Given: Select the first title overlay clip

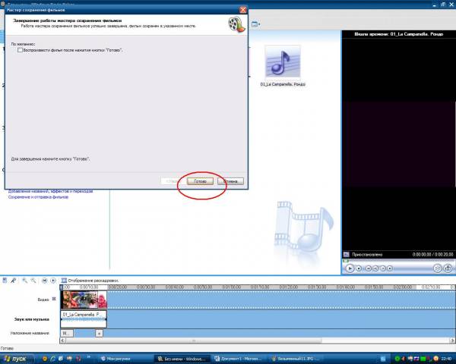Looking at the screenshot, I should [x=67, y=333].
